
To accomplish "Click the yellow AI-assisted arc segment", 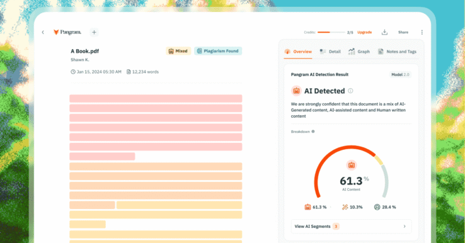I will click(x=379, y=160).
